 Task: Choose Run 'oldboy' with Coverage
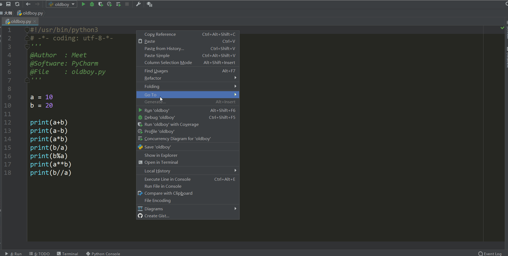(x=188, y=124)
